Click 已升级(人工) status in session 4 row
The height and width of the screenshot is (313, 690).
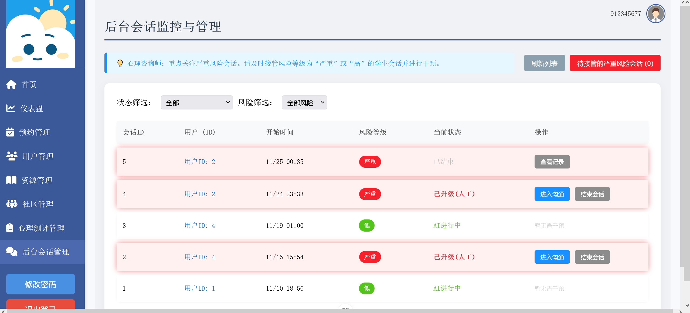pos(454,194)
